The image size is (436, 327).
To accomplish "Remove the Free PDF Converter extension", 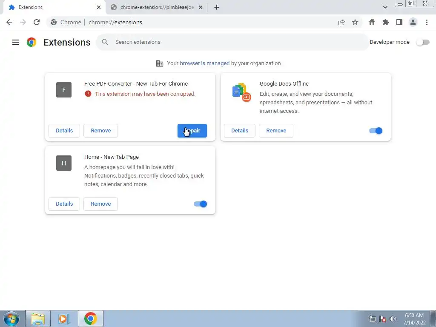I will [100, 131].
